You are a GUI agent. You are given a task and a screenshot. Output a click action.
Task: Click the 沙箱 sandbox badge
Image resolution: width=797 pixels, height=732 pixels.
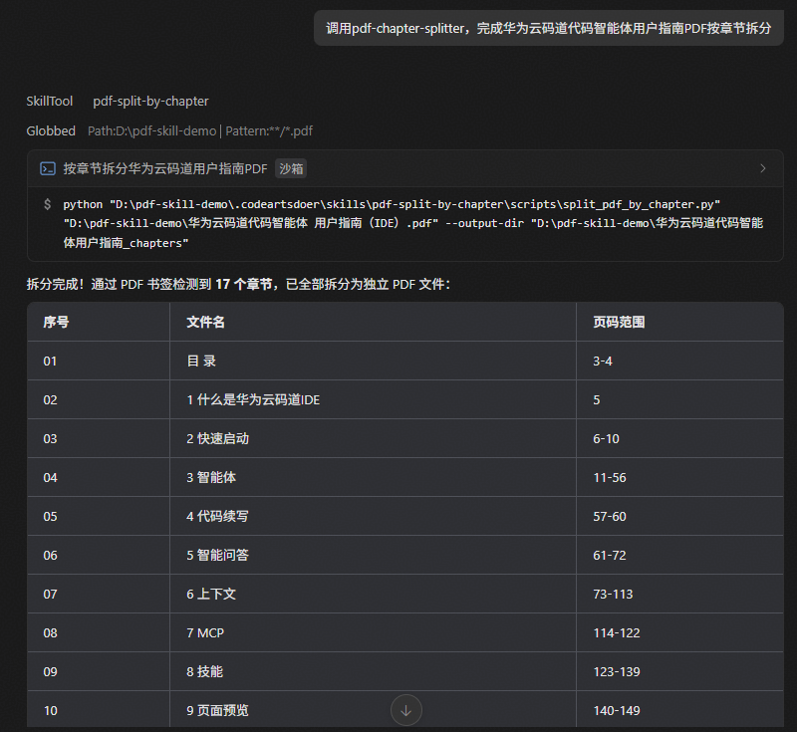point(291,168)
